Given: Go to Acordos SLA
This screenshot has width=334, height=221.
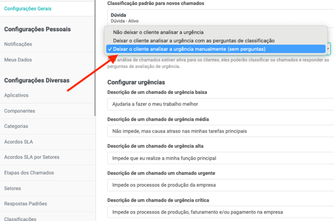Looking at the screenshot, I should [18, 142].
